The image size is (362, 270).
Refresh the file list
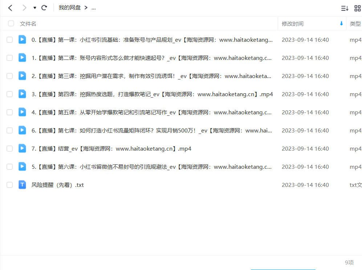[44, 8]
